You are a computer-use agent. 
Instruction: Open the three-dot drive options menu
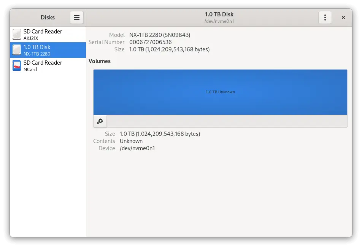click(x=325, y=17)
